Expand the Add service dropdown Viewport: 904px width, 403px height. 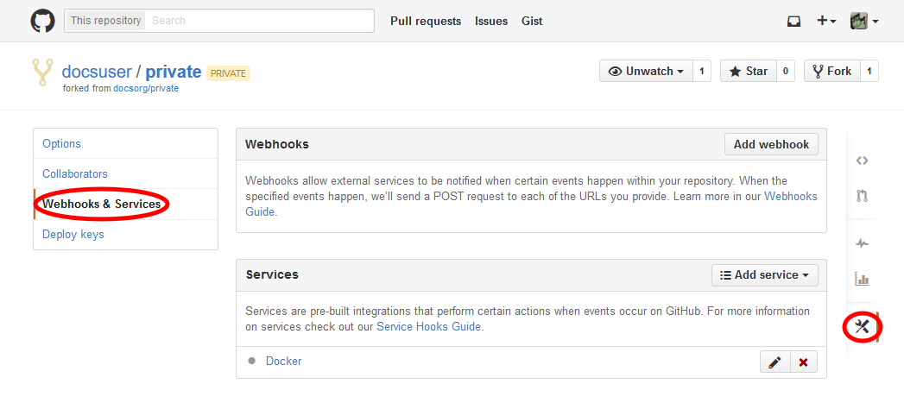(764, 274)
